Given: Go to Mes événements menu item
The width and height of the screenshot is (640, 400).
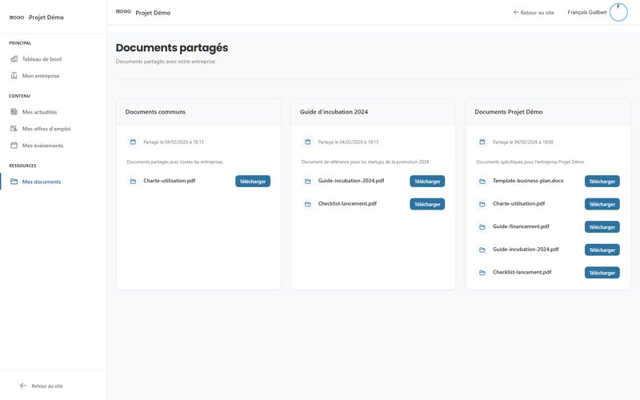Looking at the screenshot, I should [42, 146].
